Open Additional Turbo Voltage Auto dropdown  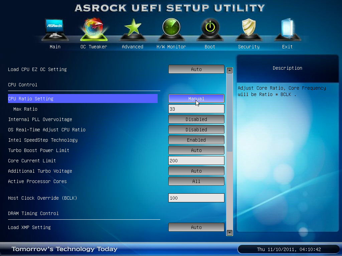[196, 171]
